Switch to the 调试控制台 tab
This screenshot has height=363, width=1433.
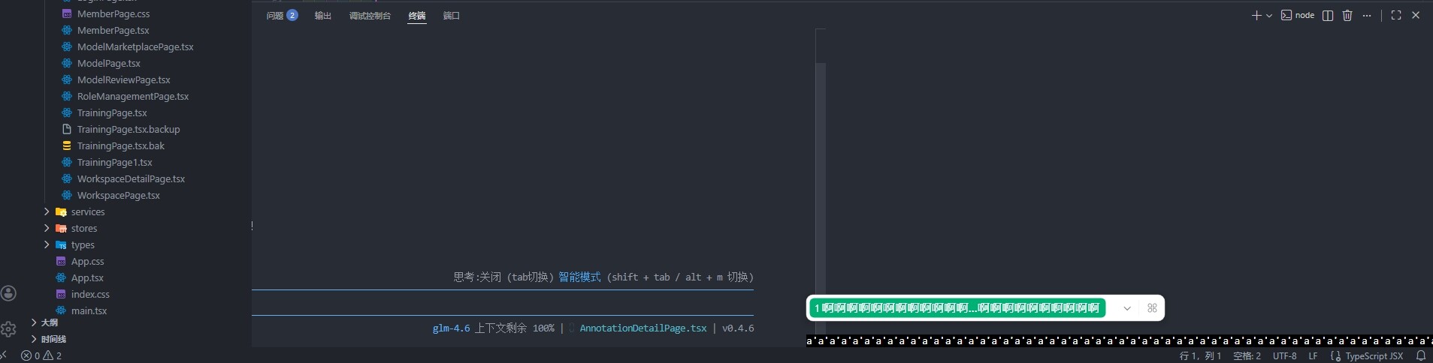point(370,16)
